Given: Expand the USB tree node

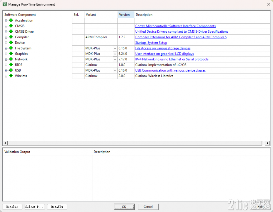Looking at the screenshot, I should [6, 71].
